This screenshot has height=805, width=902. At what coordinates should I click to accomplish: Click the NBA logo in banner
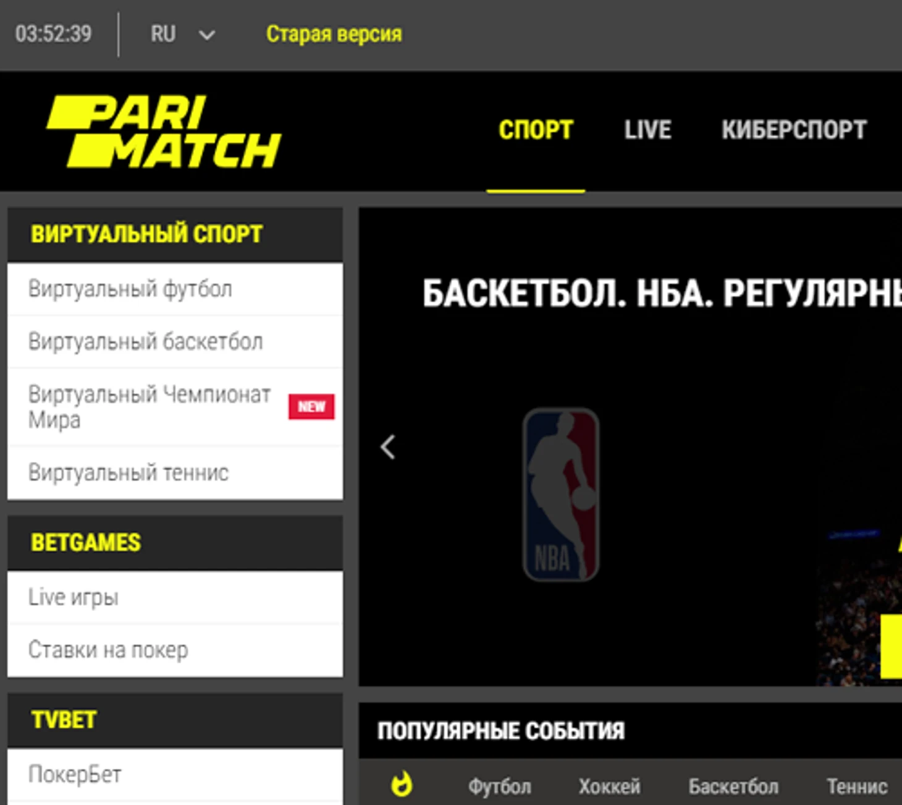pos(561,495)
